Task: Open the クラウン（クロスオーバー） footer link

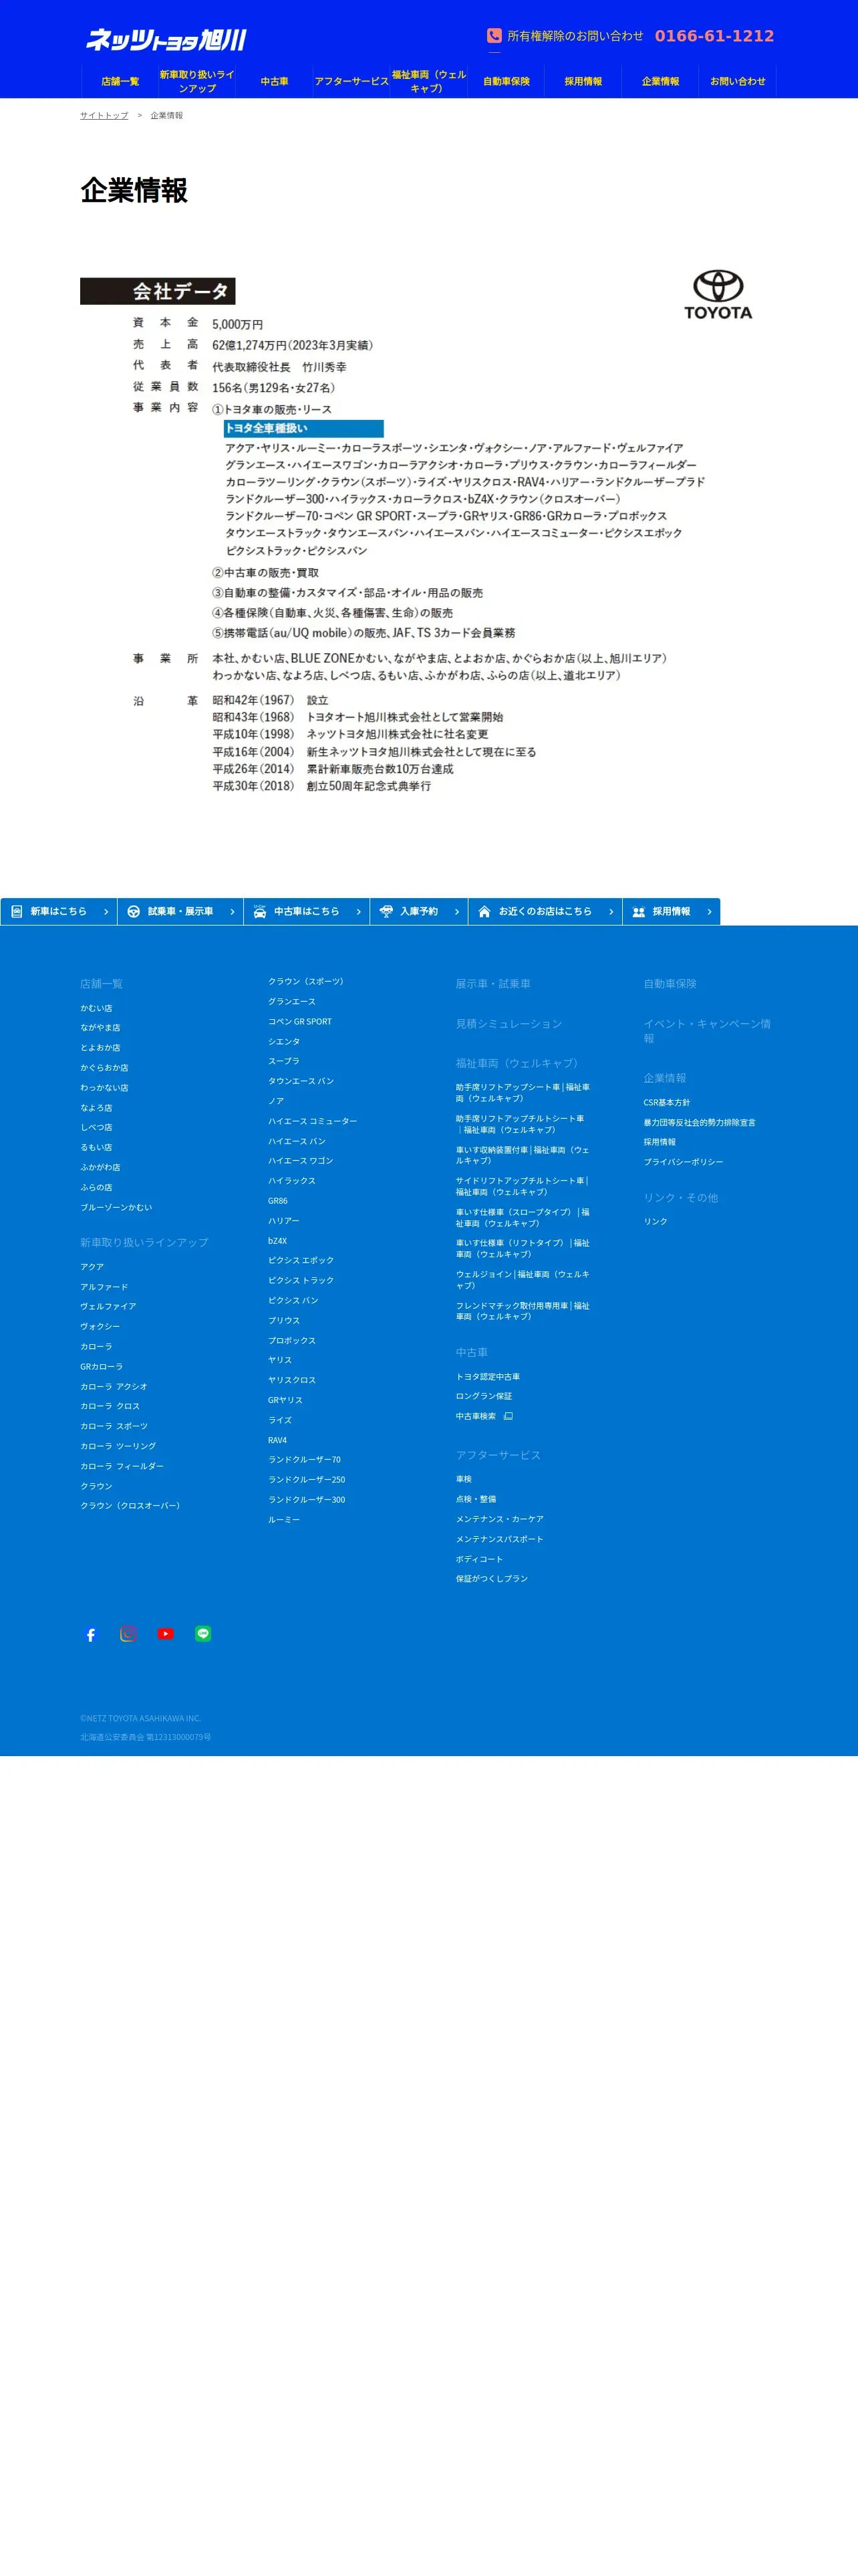Action: (131, 1506)
